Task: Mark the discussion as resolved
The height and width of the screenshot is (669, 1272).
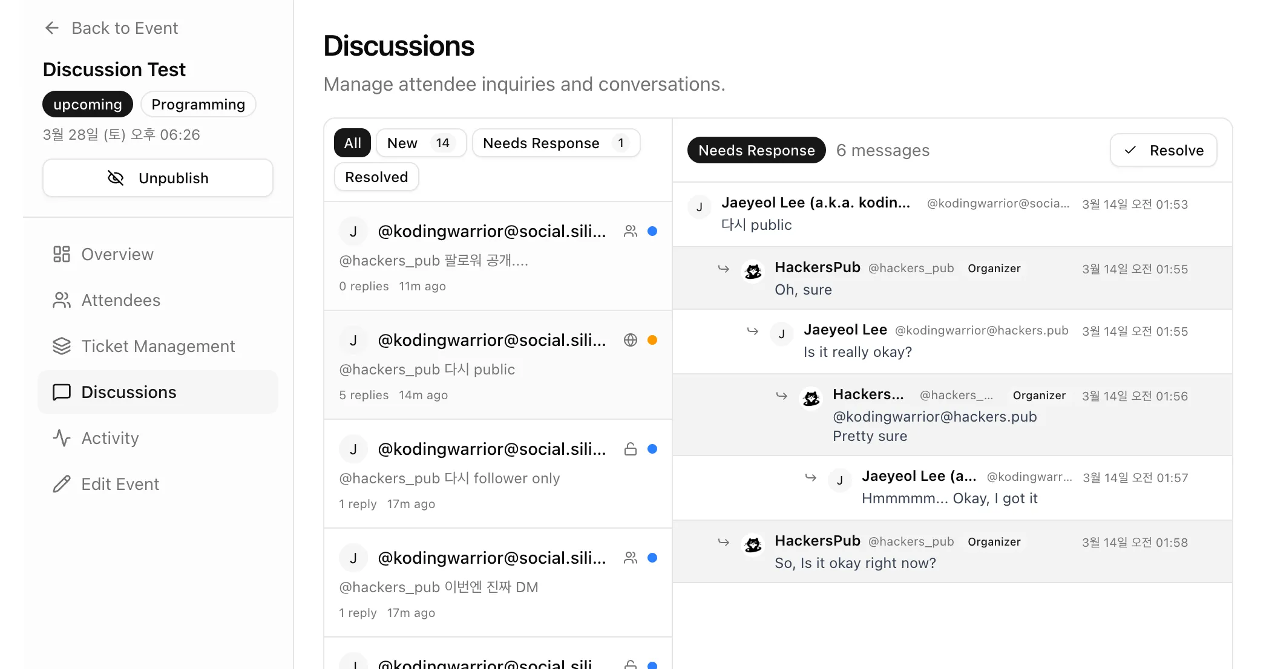Action: [1164, 150]
